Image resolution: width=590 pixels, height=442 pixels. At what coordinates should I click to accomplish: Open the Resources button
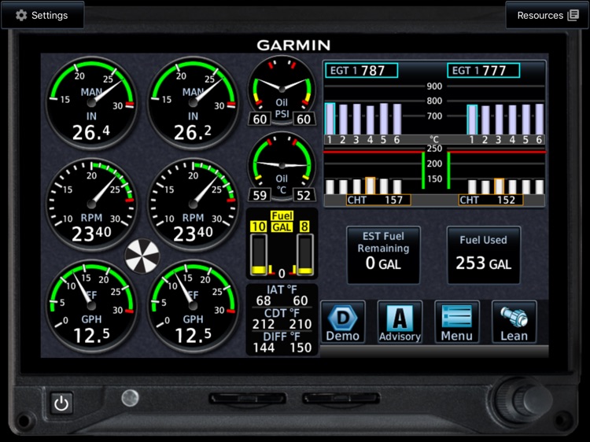tap(548, 15)
